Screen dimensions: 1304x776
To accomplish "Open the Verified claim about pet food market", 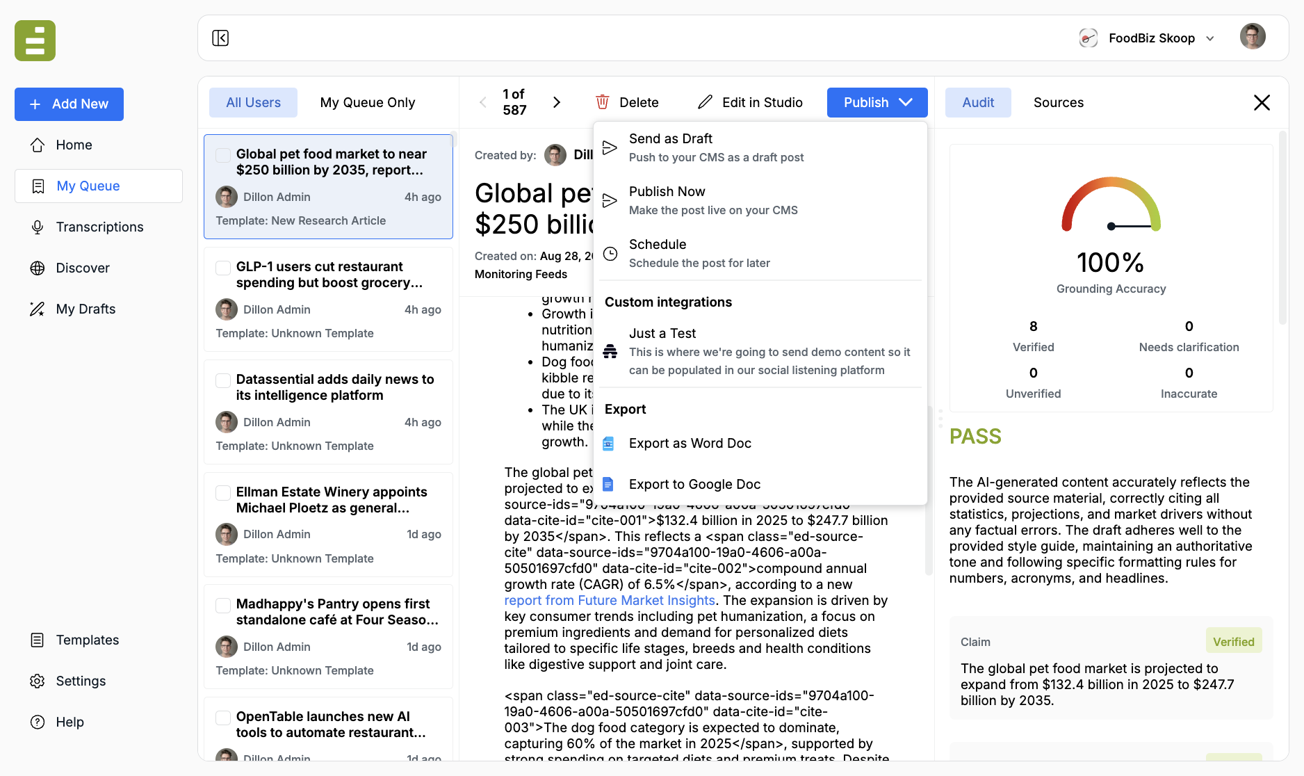I will (1111, 668).
